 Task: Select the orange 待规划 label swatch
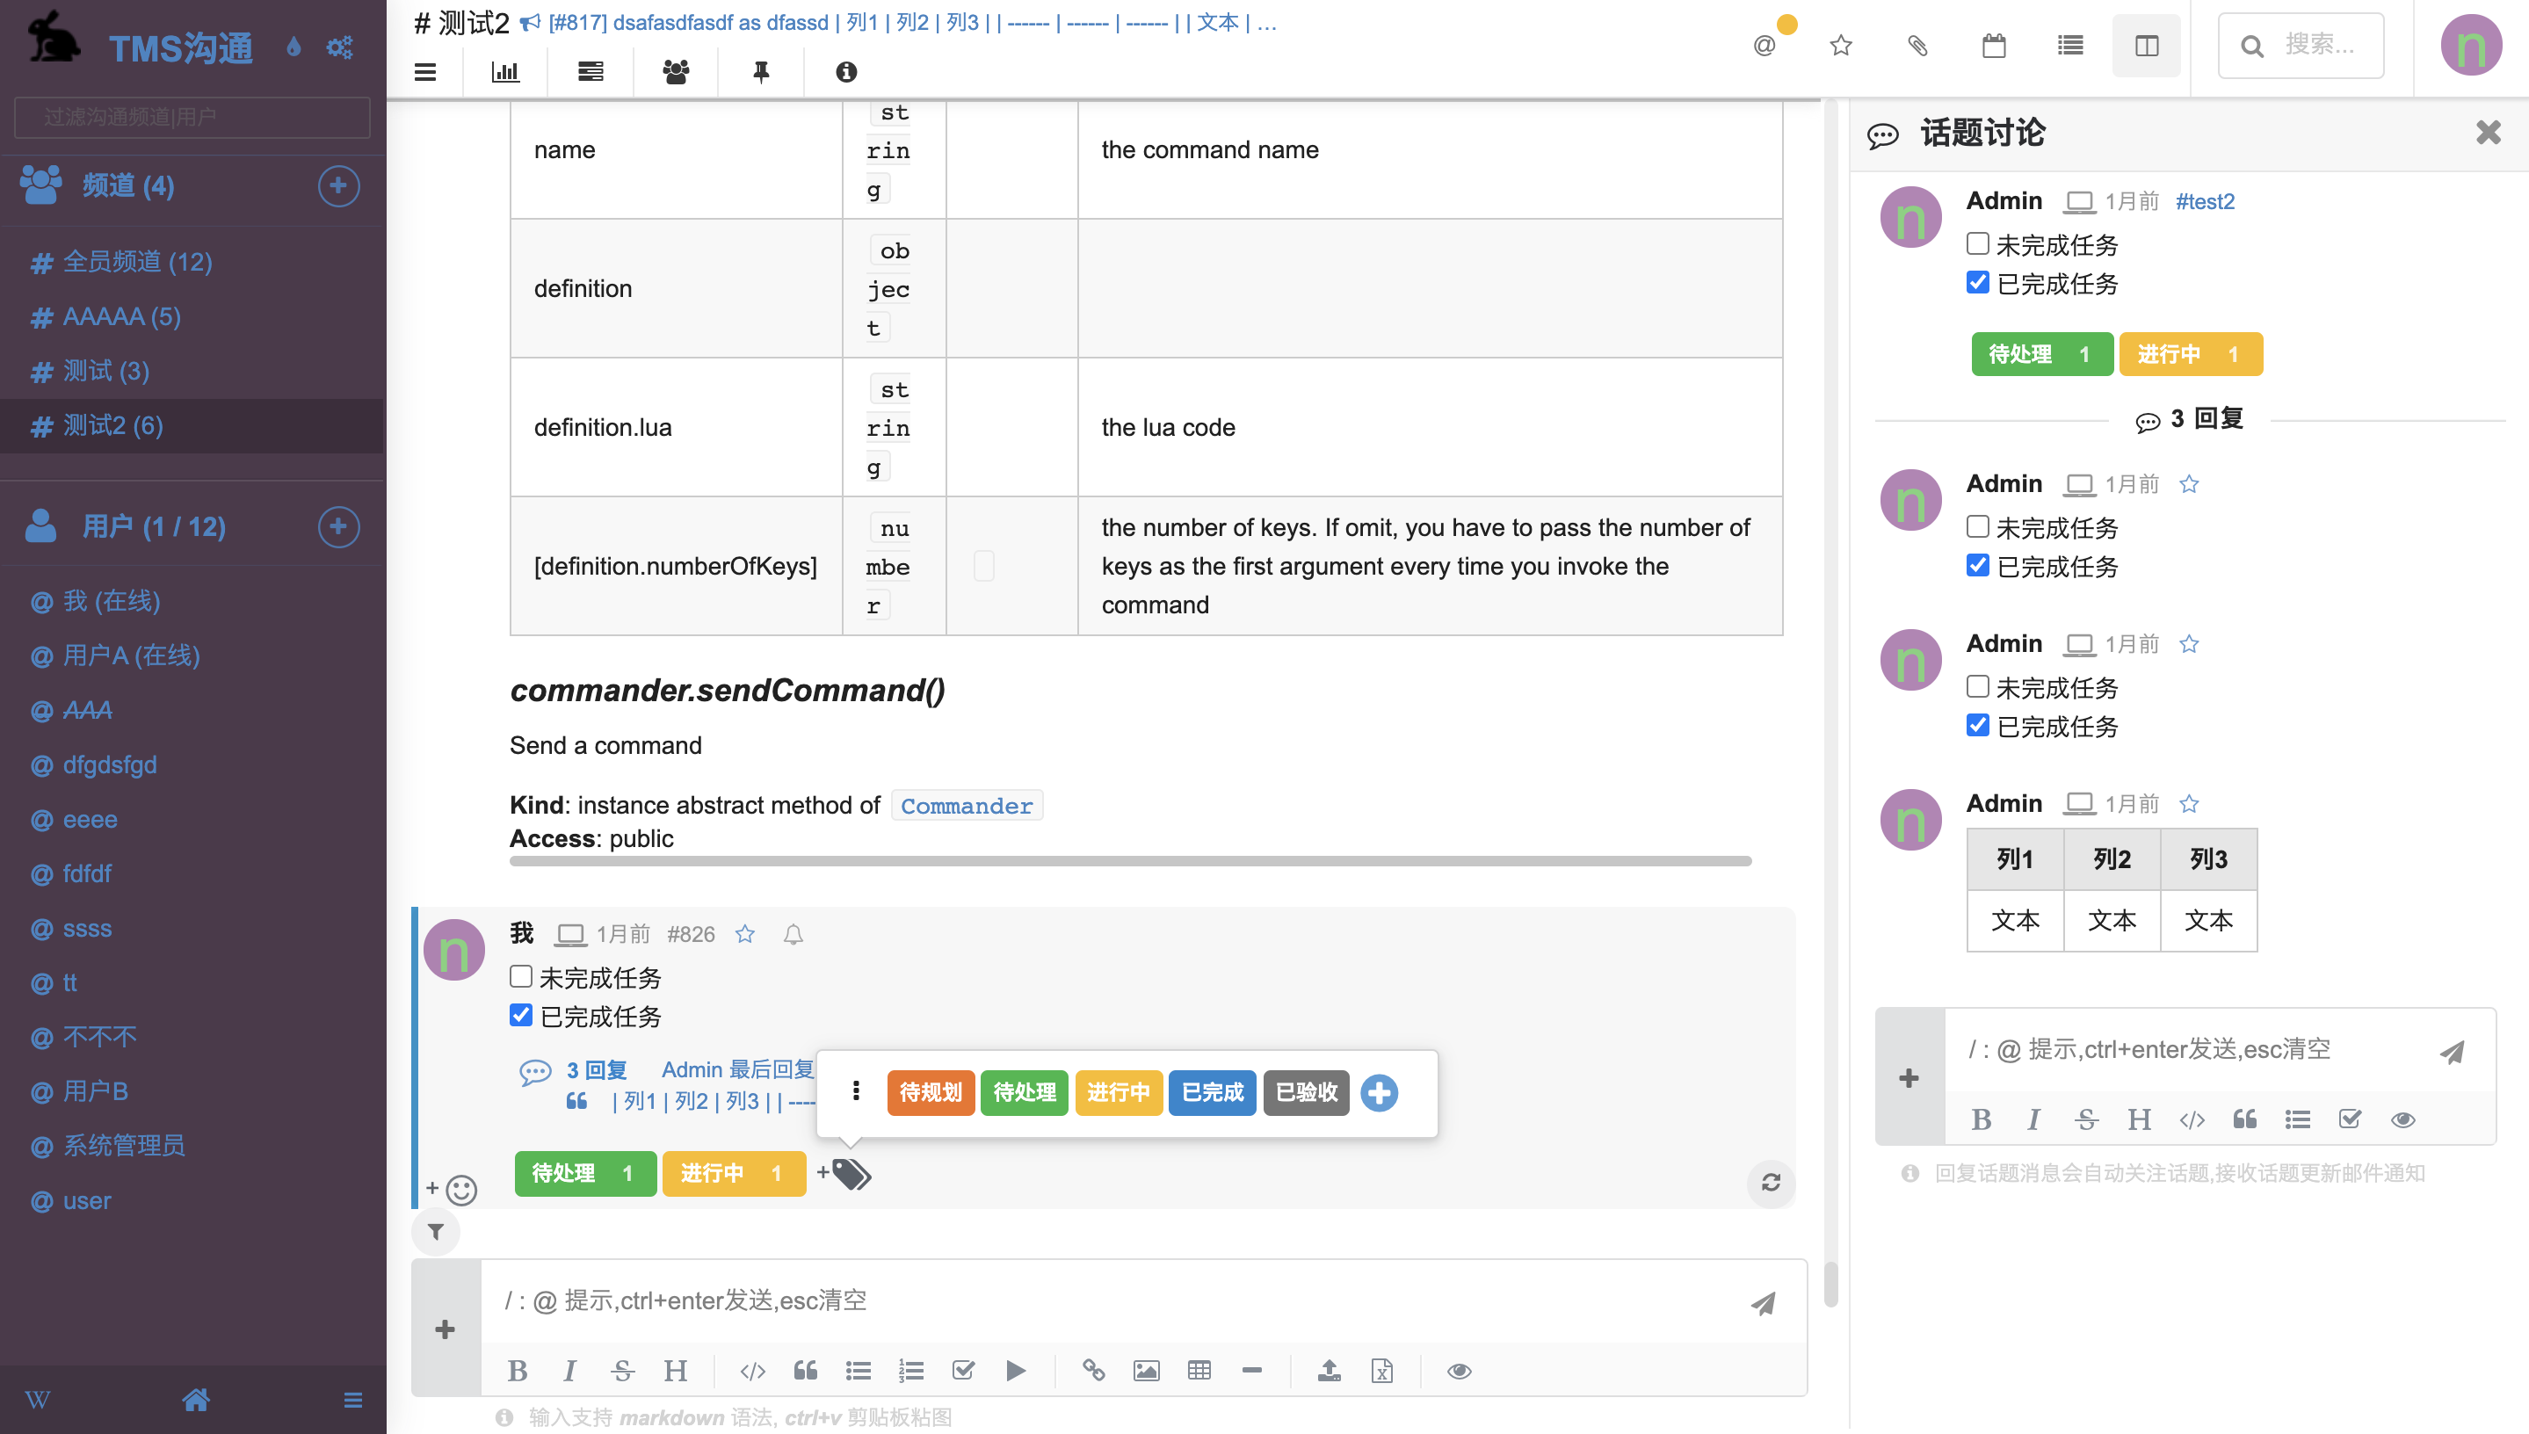[x=930, y=1091]
